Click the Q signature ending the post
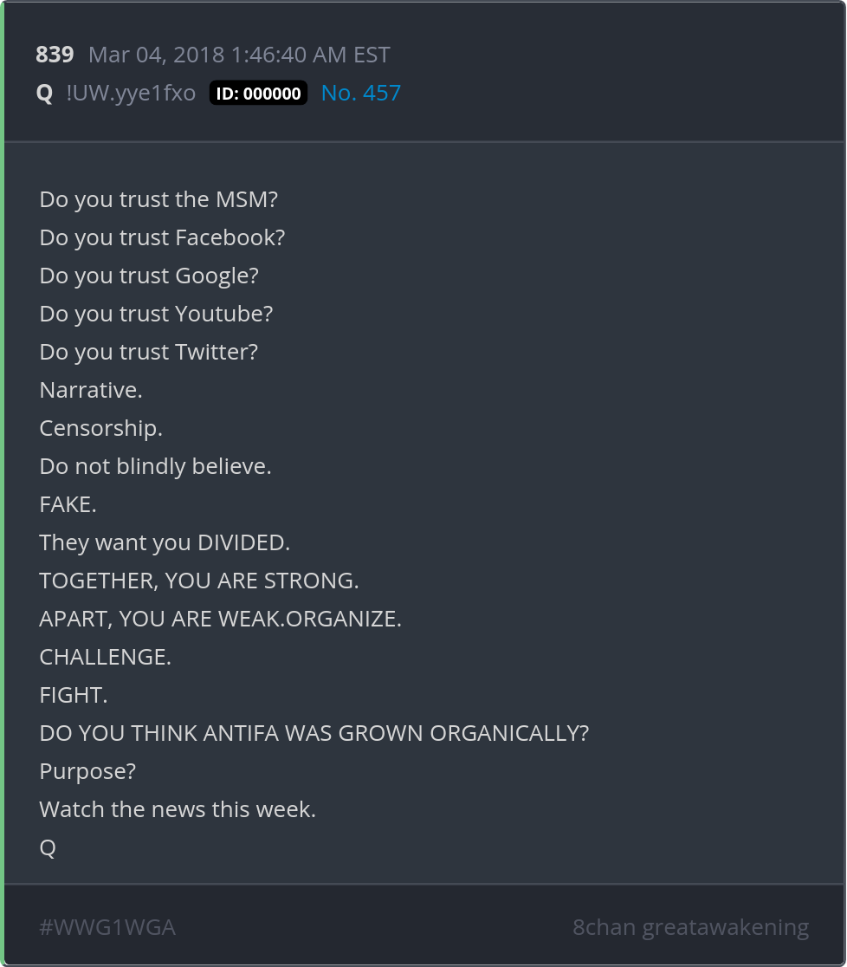The image size is (847, 967). pyautogui.click(x=48, y=847)
